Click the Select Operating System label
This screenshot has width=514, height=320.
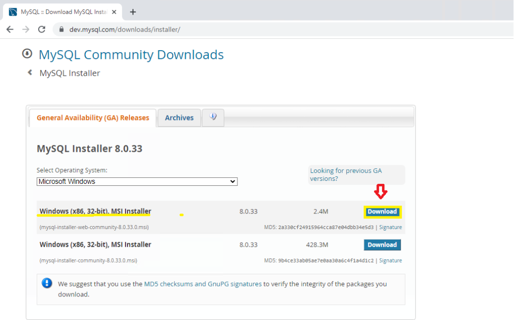[x=72, y=170]
